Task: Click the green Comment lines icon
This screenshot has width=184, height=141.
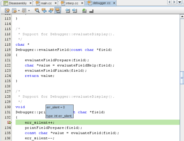Action: pos(84,11)
